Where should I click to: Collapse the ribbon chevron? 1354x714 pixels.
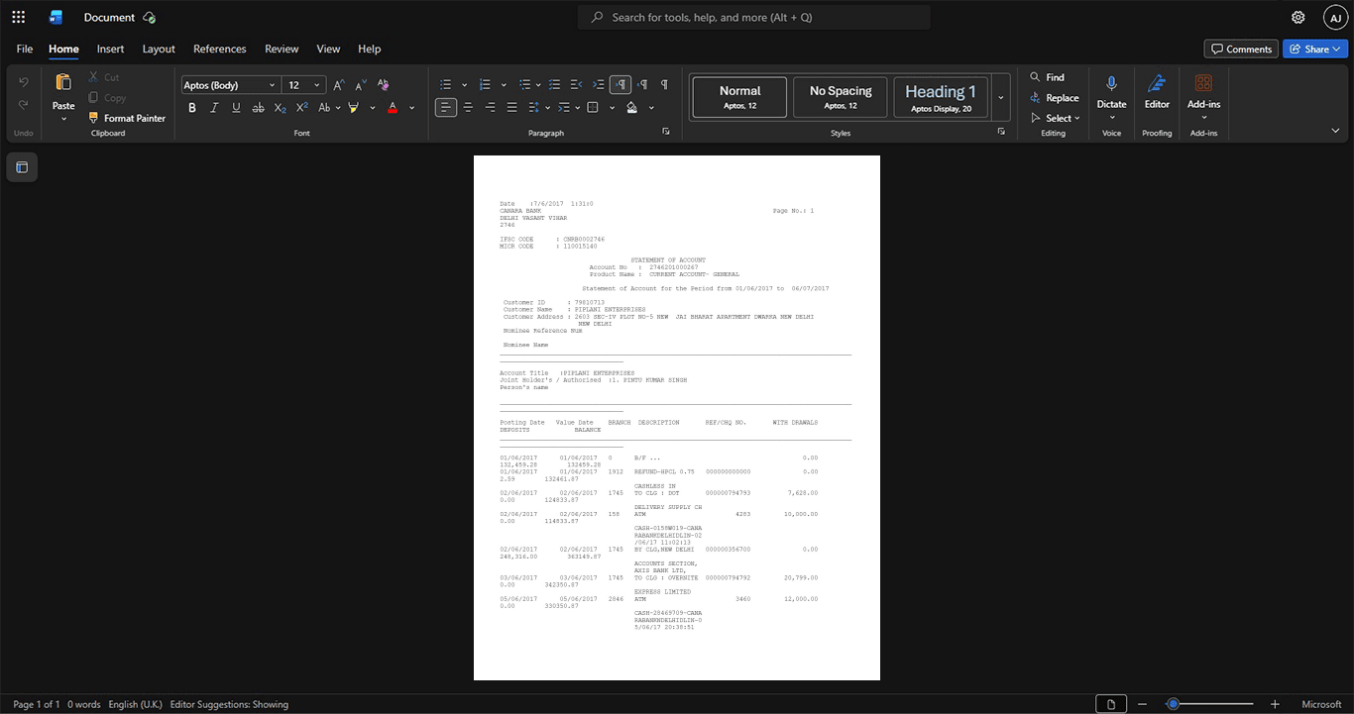pyautogui.click(x=1335, y=131)
